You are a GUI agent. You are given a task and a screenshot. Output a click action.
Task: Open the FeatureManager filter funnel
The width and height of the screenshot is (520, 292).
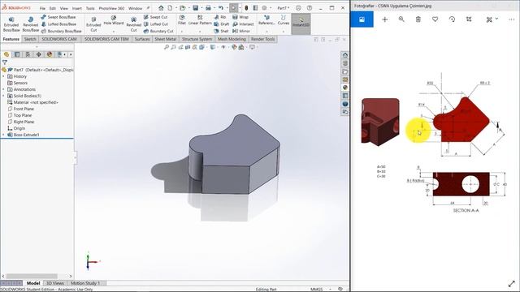tap(5, 62)
